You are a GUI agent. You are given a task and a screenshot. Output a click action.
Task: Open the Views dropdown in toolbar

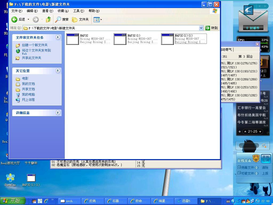[x=98, y=19]
